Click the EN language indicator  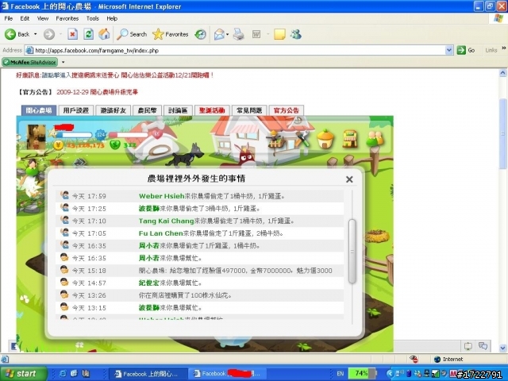340,374
